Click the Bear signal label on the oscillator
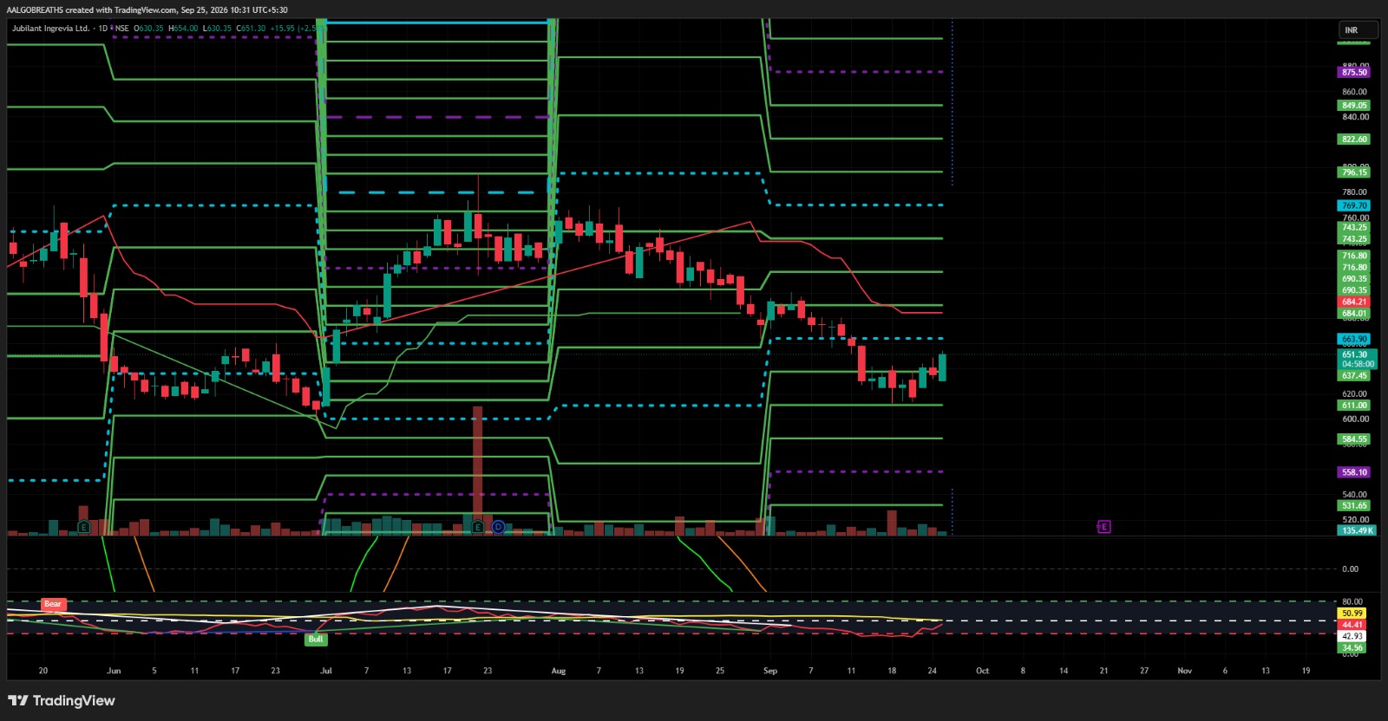The image size is (1388, 721). 53,604
